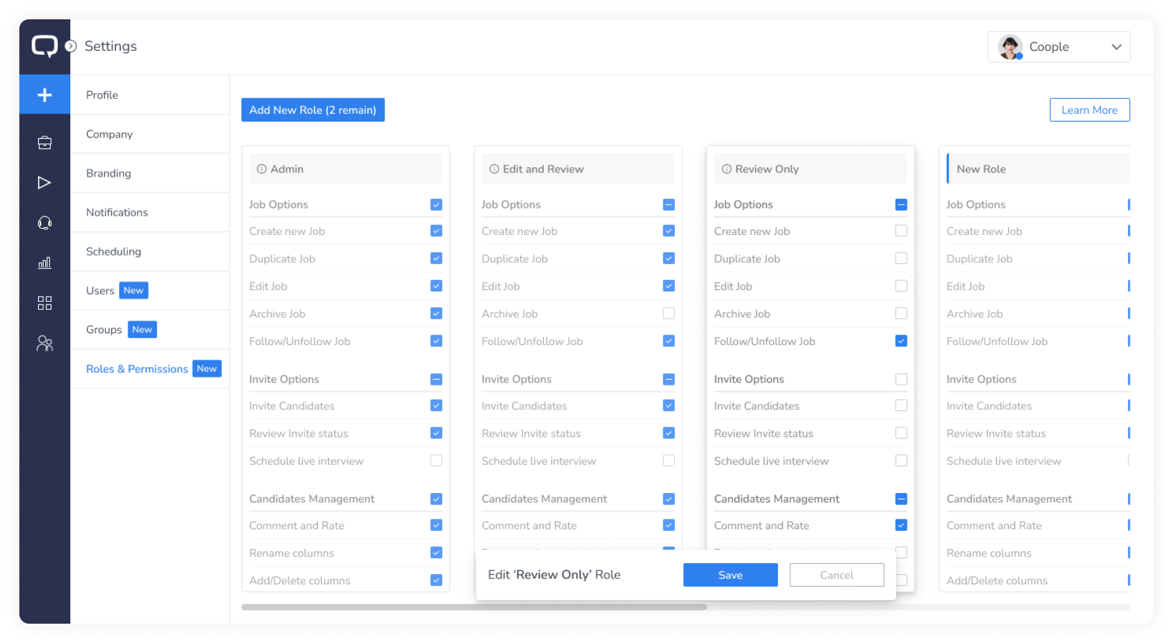The height and width of the screenshot is (643, 1173).
Task: Click the New Role name field
Action: [1038, 169]
